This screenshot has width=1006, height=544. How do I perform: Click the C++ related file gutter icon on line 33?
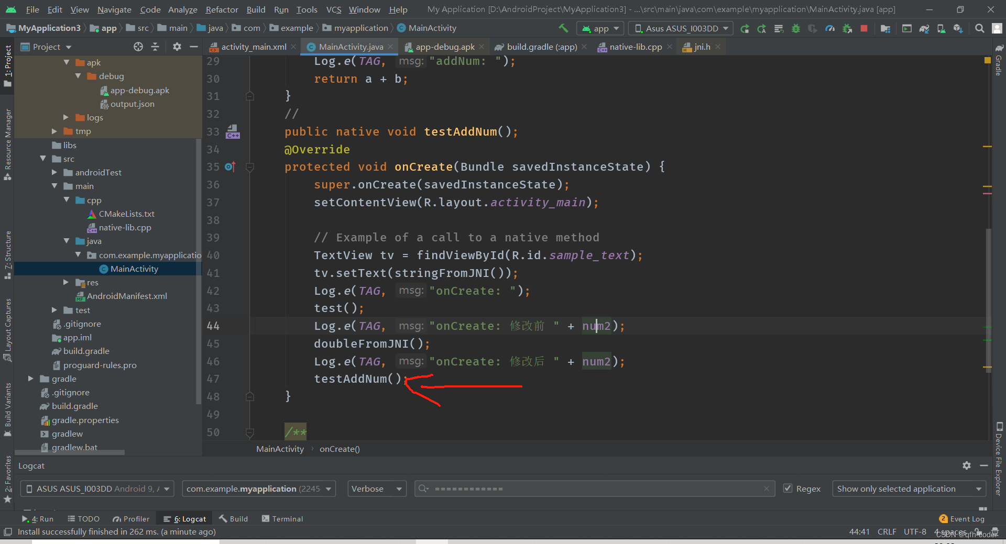233,131
